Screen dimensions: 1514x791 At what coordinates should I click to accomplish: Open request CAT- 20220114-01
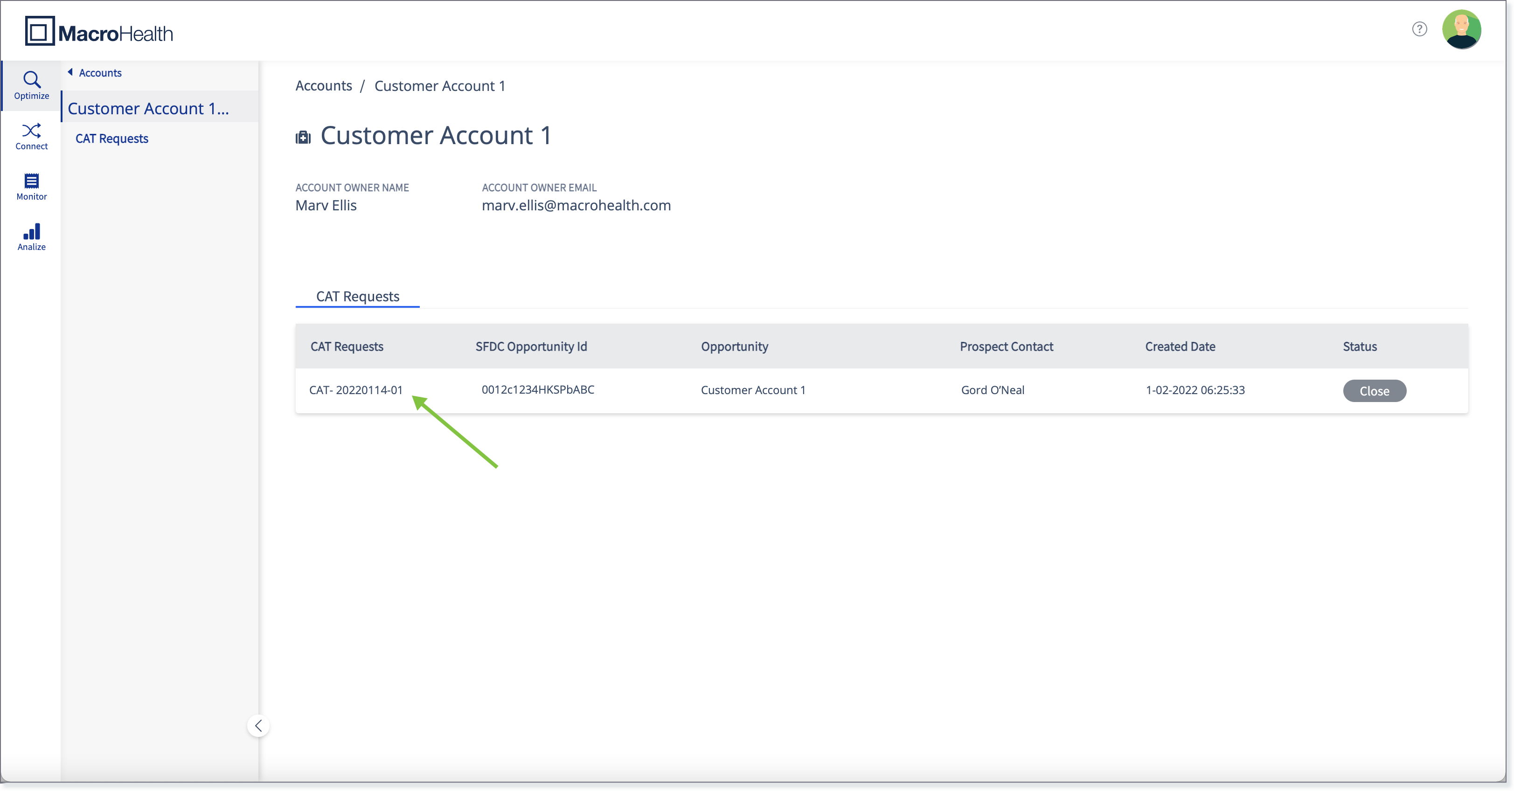(356, 390)
